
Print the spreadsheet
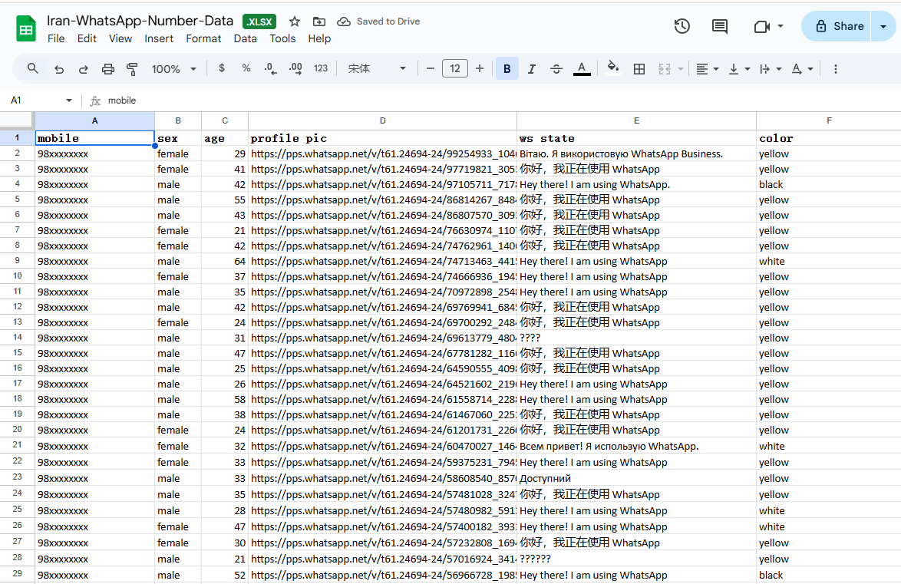(x=108, y=69)
